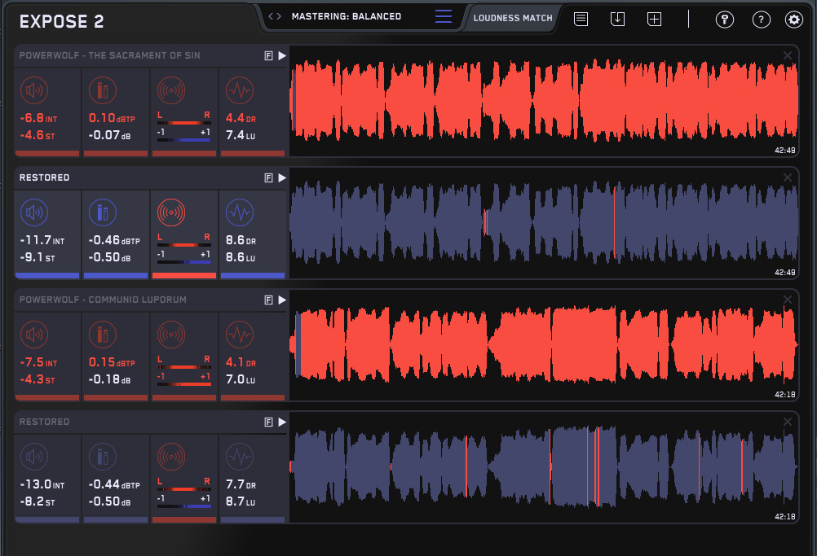Click the waveform of the 42:18 Restored track

(544, 467)
